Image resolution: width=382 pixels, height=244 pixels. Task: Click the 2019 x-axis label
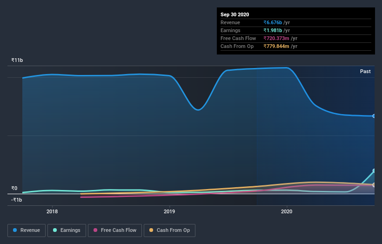click(x=169, y=211)
